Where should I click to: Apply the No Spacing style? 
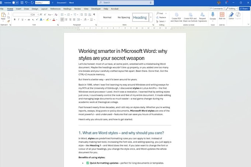tap(124, 17)
